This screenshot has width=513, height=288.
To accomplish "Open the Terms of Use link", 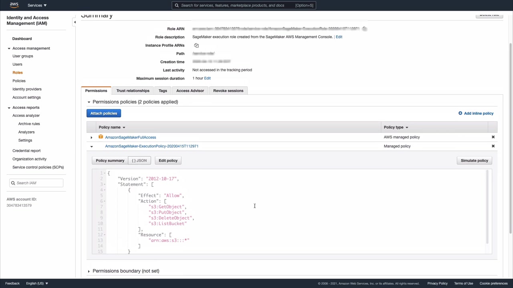I will point(464,284).
